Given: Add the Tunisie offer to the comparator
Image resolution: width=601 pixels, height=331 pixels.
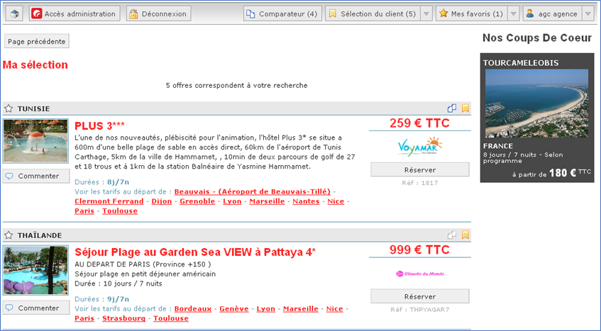Looking at the screenshot, I should pyautogui.click(x=452, y=108).
